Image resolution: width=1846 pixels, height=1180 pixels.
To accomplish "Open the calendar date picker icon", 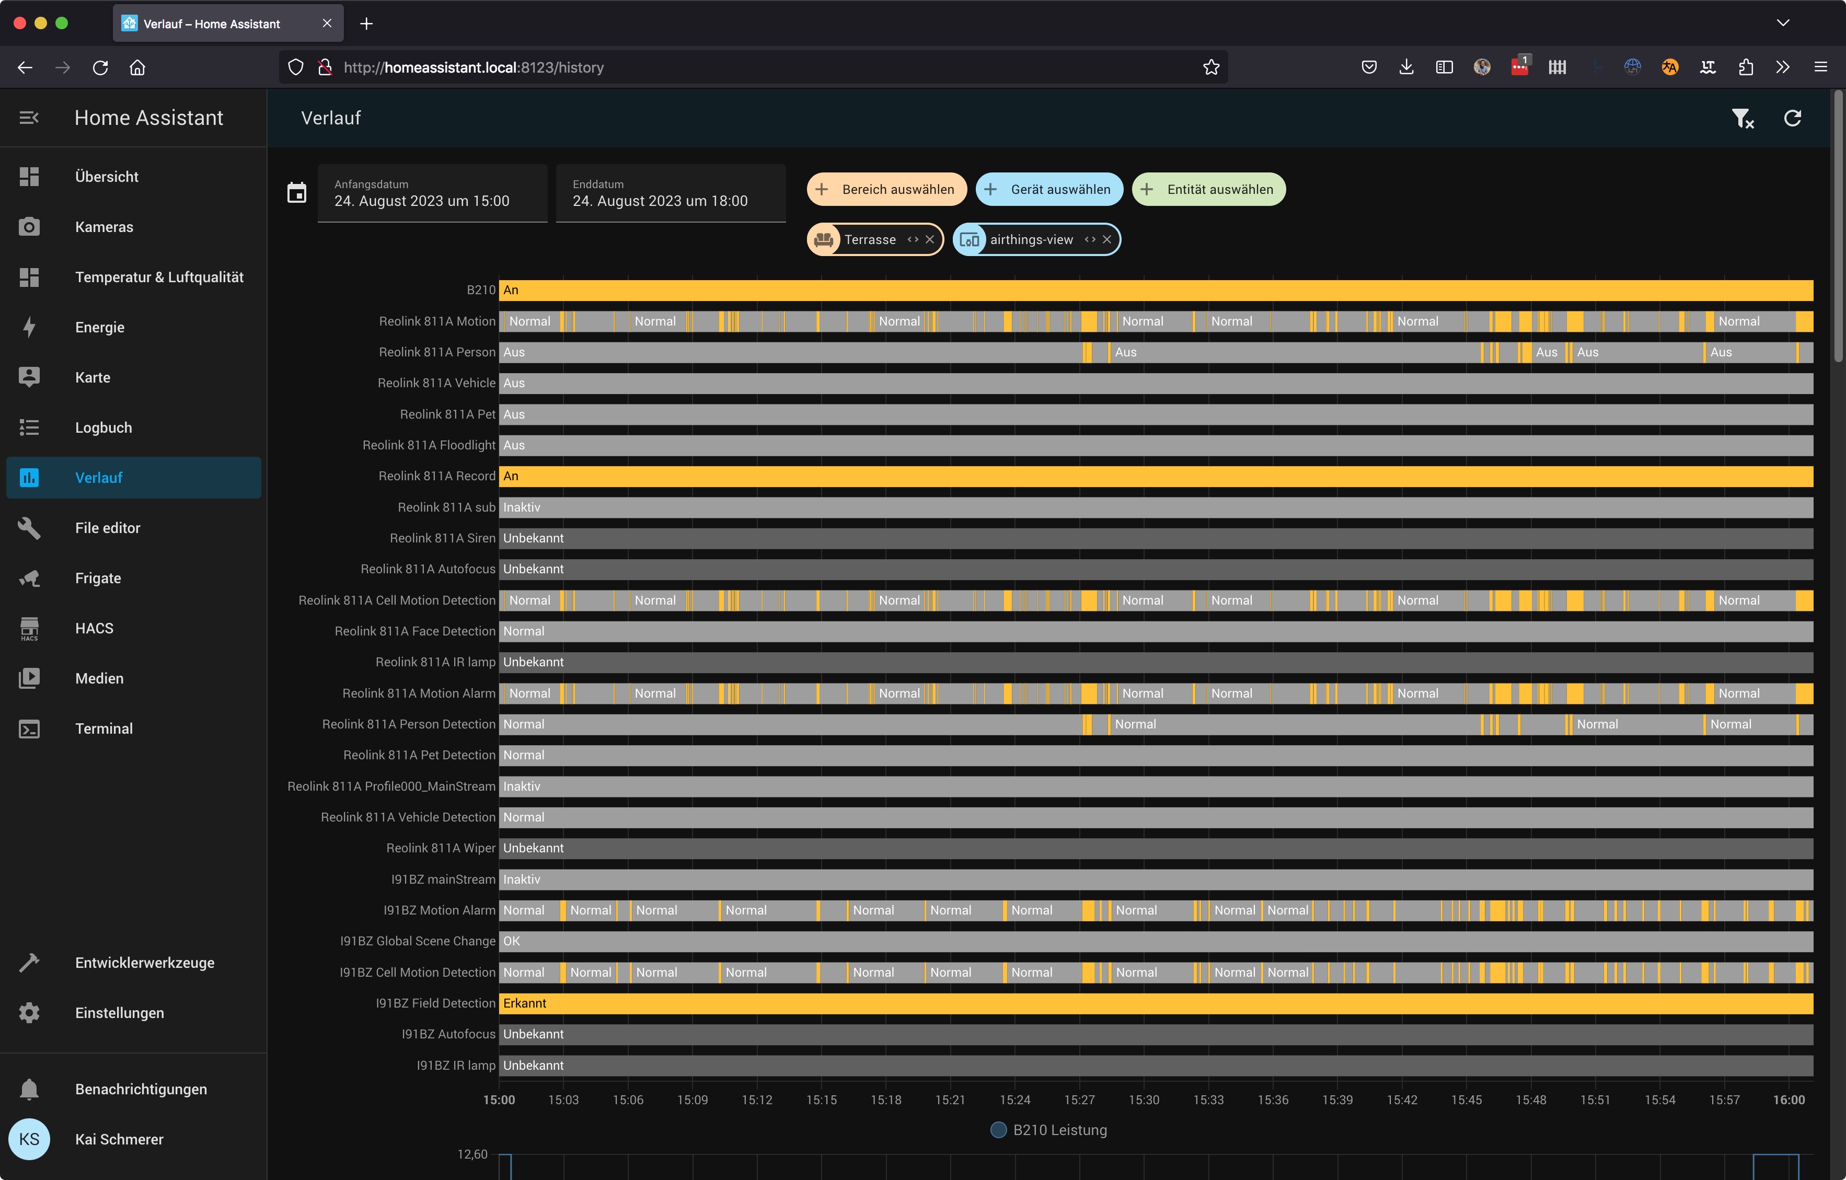I will tap(297, 192).
